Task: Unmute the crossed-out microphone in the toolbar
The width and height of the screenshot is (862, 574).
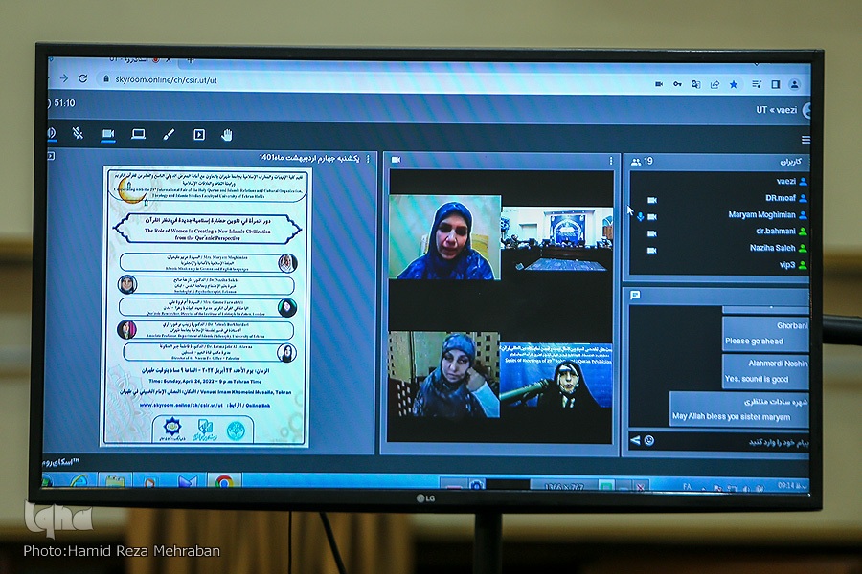Action: pyautogui.click(x=78, y=134)
